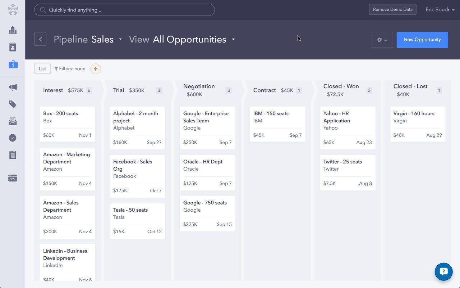Click the 'Oct 12' date on Tesla card
This screenshot has height=288, width=460.
(x=155, y=232)
